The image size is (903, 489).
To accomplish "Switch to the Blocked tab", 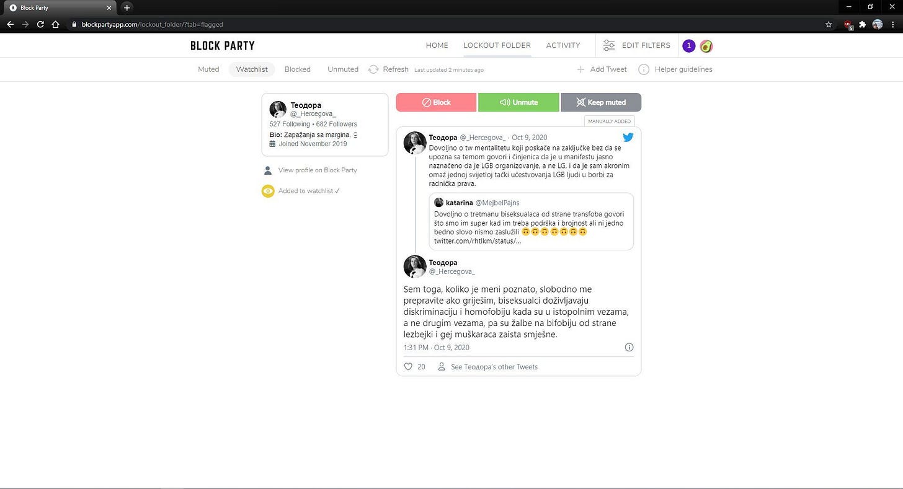I will [x=298, y=69].
